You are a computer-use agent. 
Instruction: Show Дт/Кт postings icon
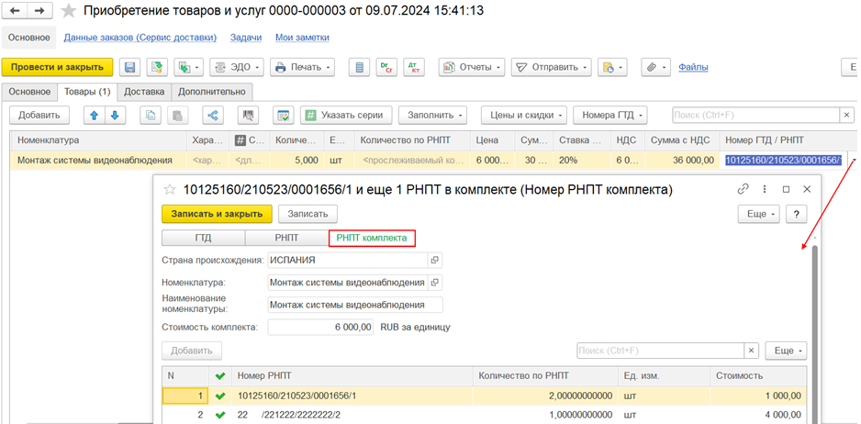point(413,67)
